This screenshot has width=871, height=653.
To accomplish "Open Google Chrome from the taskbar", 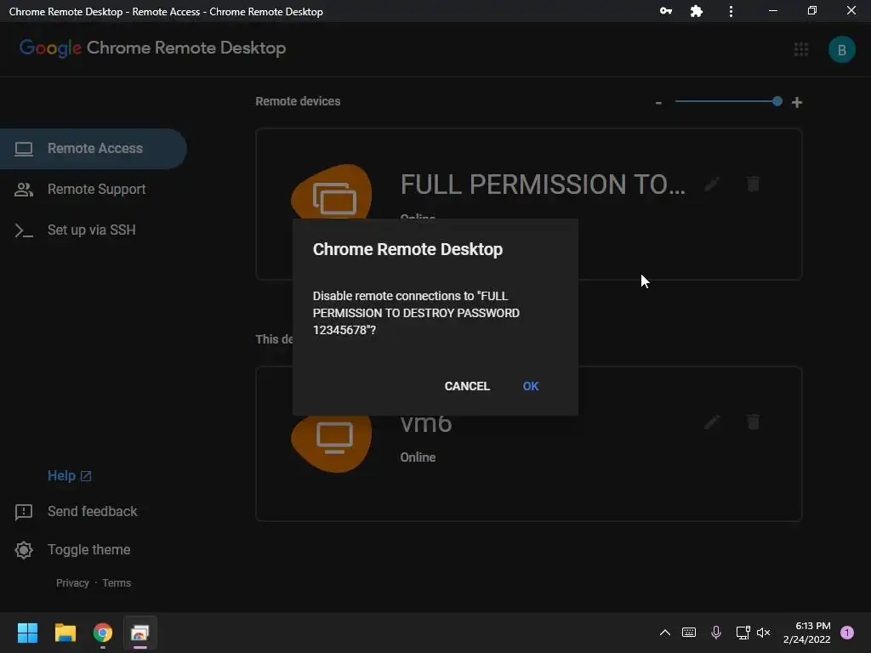I will (x=103, y=633).
